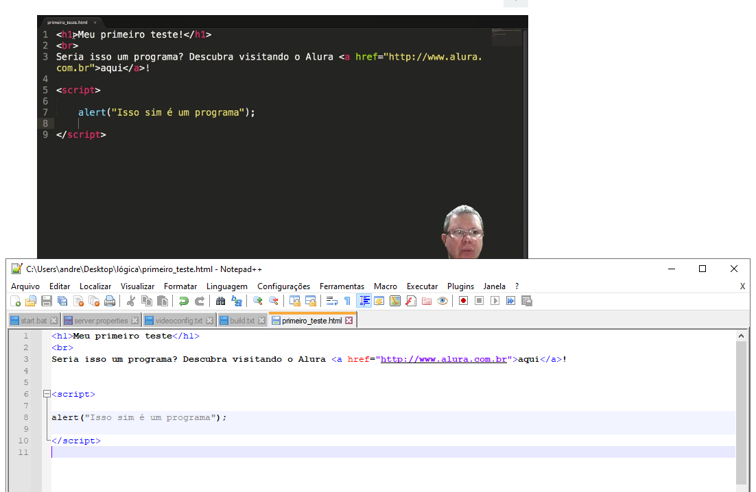Screen dimensions: 756x492
Task: Close primeiro_teste.html tab in Sublime video
Action: coord(95,23)
